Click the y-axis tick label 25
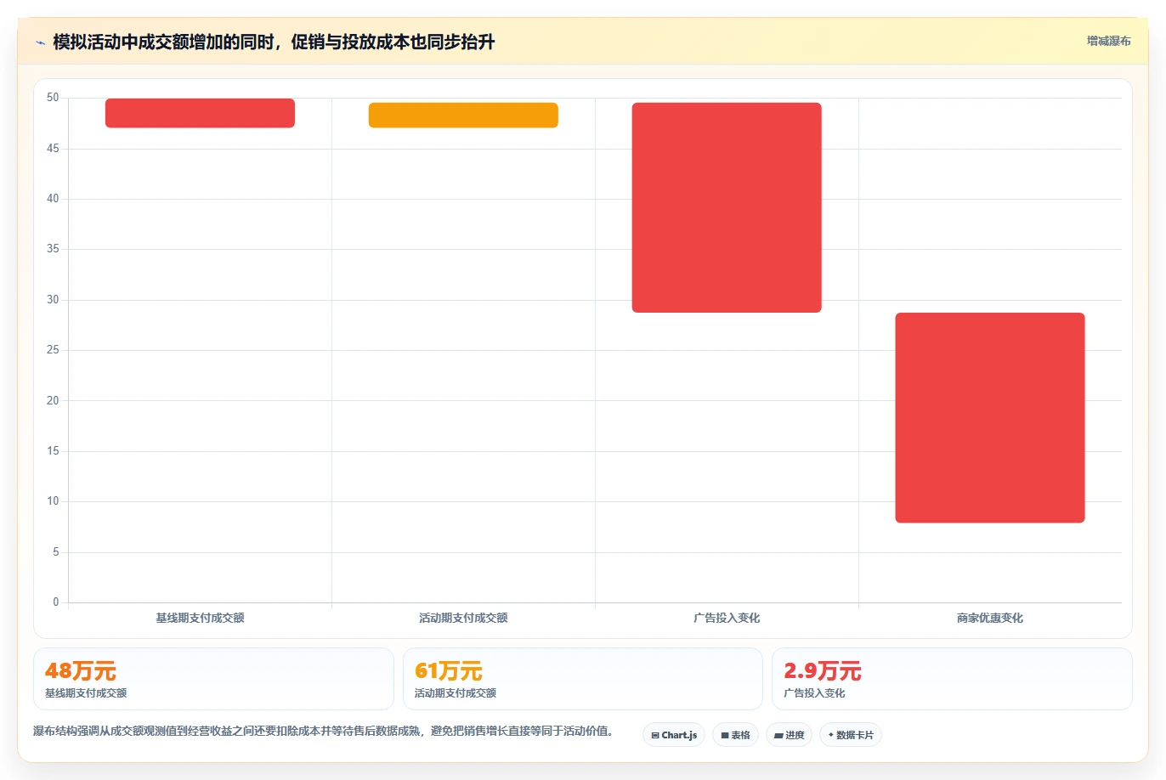 click(53, 350)
